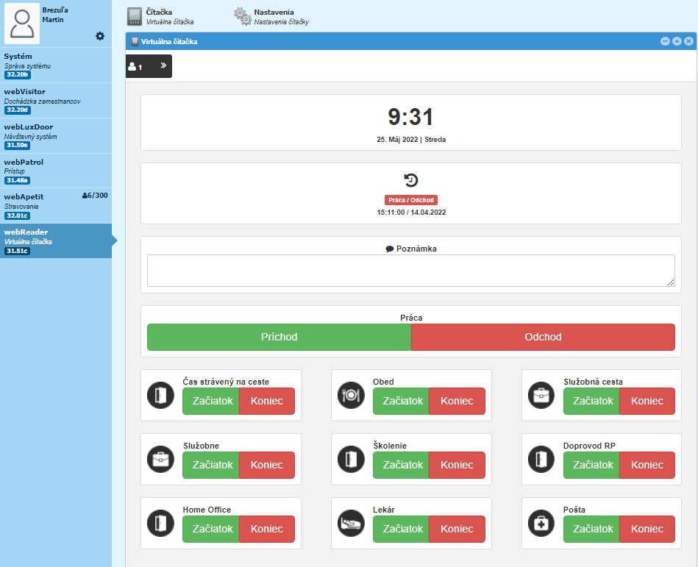698x567 pixels.
Task: Click the red Práca / Odchod status badge
Action: (x=411, y=200)
